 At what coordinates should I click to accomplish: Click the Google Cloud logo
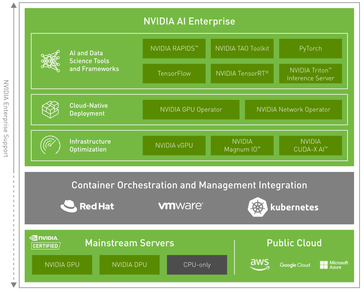295,265
